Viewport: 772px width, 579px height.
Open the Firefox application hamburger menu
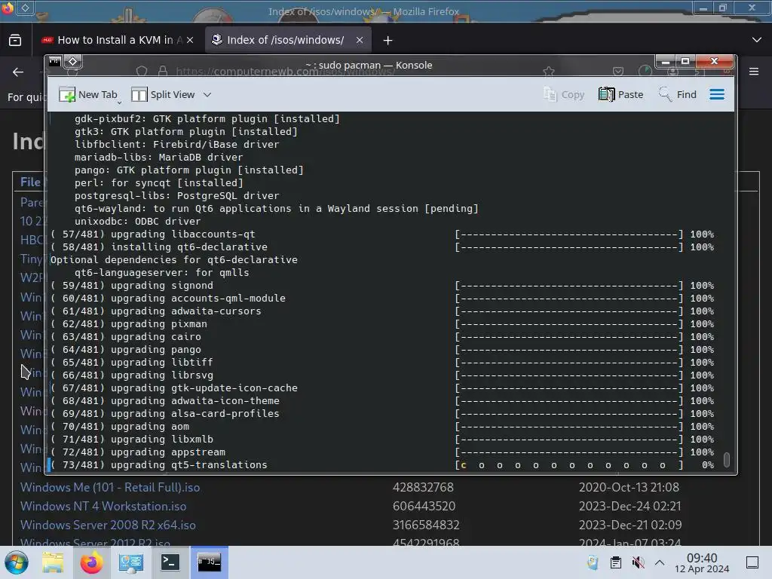tap(754, 72)
